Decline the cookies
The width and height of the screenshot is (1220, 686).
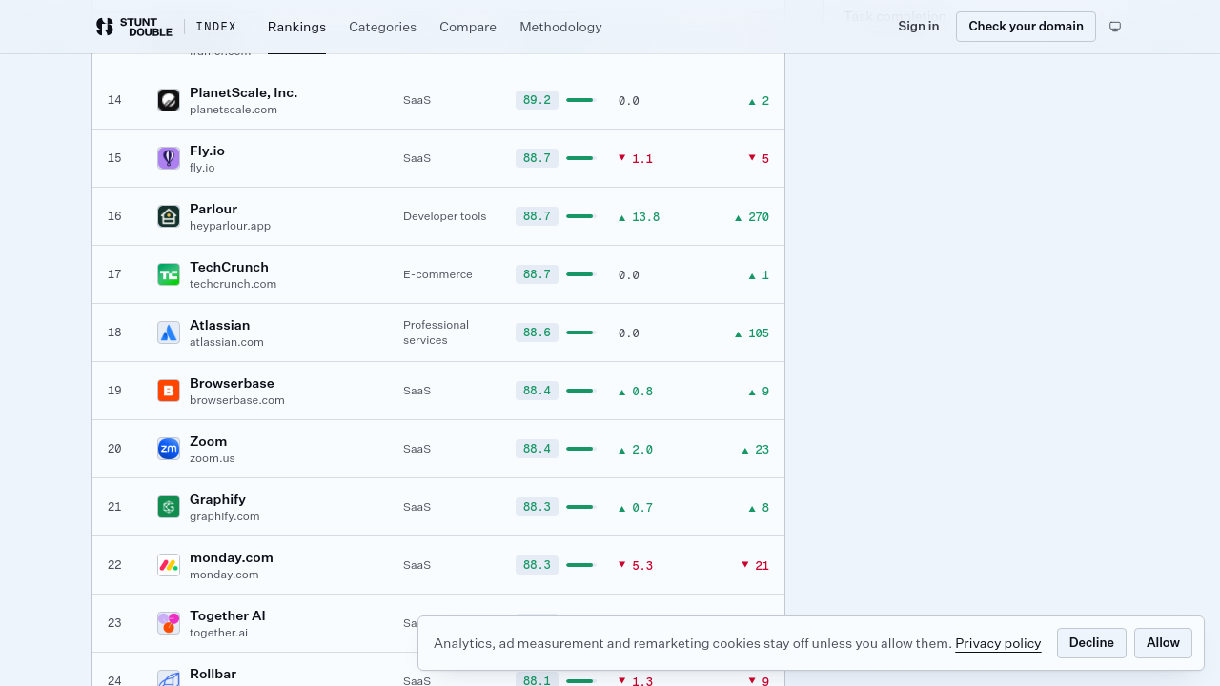(1091, 643)
